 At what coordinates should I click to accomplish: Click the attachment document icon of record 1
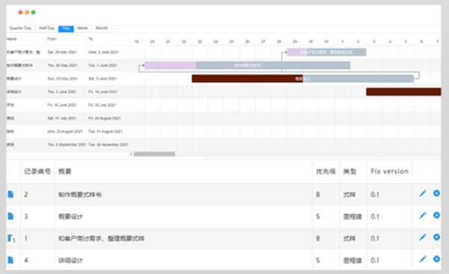pos(11,239)
